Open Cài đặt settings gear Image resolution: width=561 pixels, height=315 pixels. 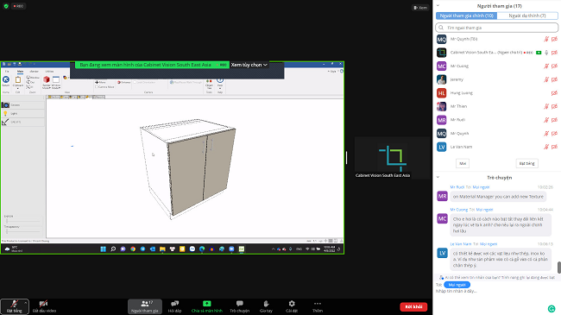(292, 304)
